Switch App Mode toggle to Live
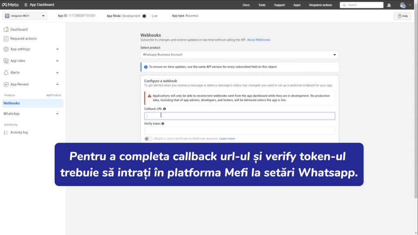Viewport: 418px width, 235px height. [146, 16]
